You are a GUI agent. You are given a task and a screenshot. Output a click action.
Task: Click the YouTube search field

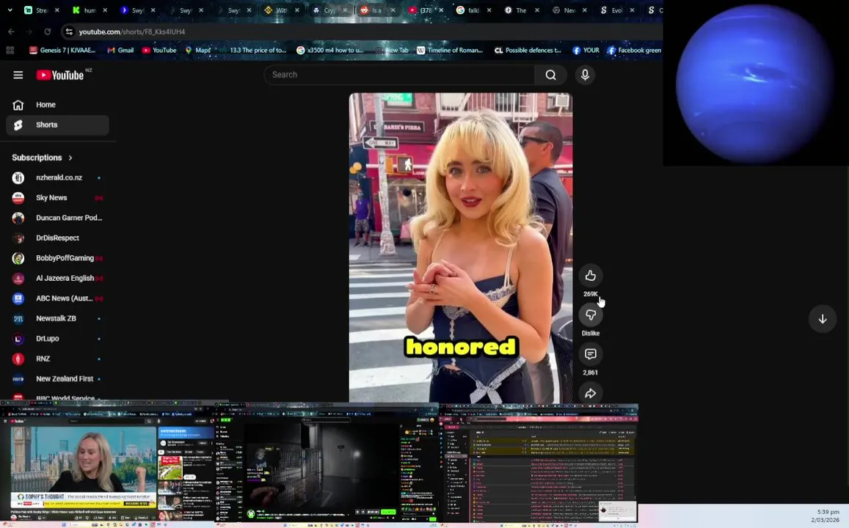point(399,75)
